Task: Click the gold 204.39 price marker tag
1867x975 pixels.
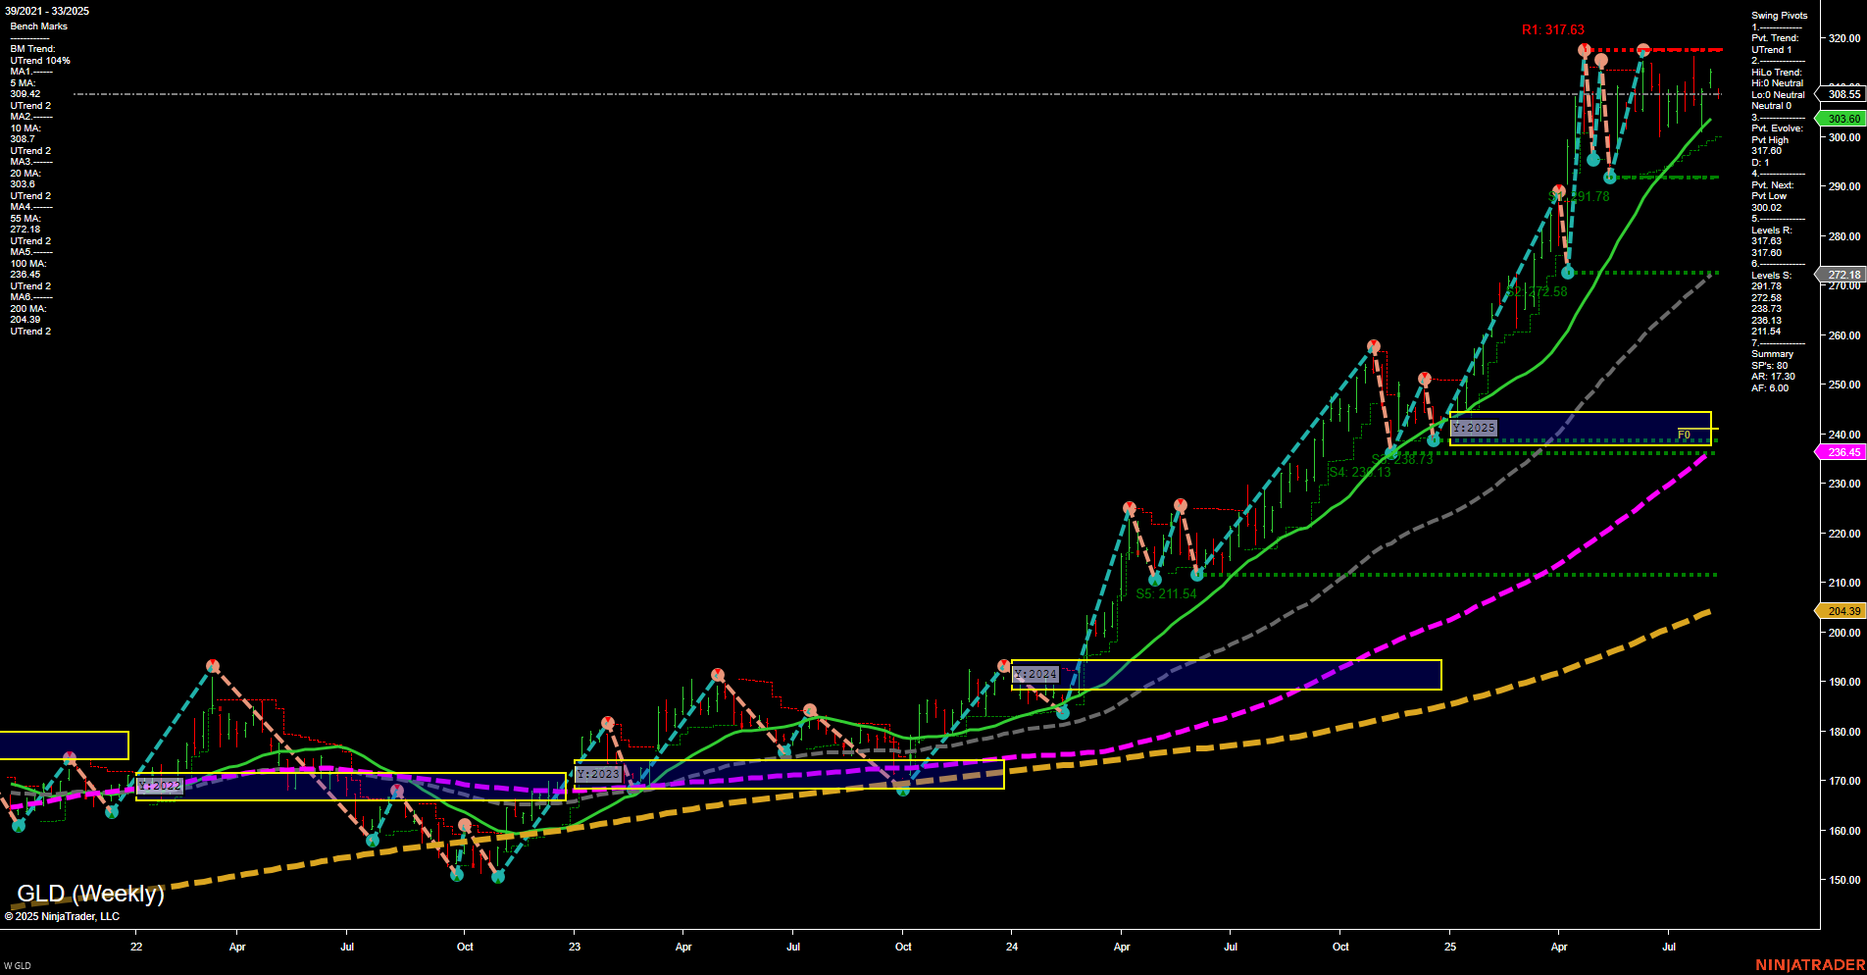Action: click(1842, 611)
